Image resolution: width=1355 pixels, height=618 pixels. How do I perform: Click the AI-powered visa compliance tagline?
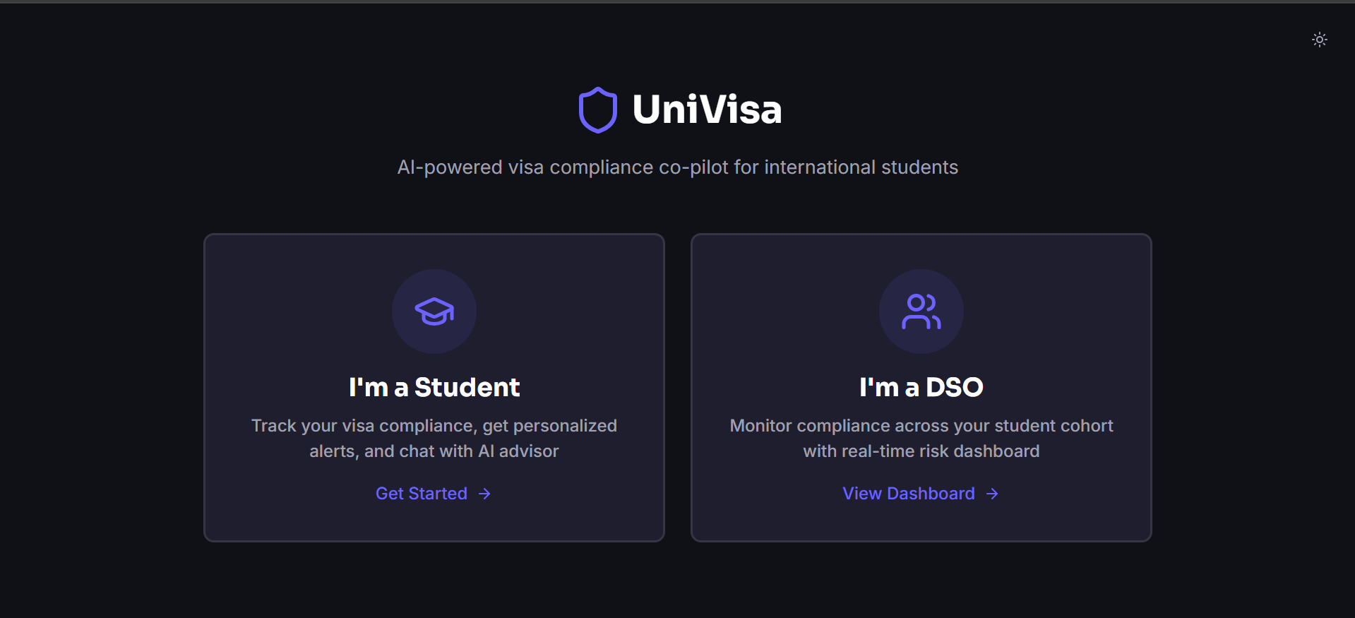[678, 167]
